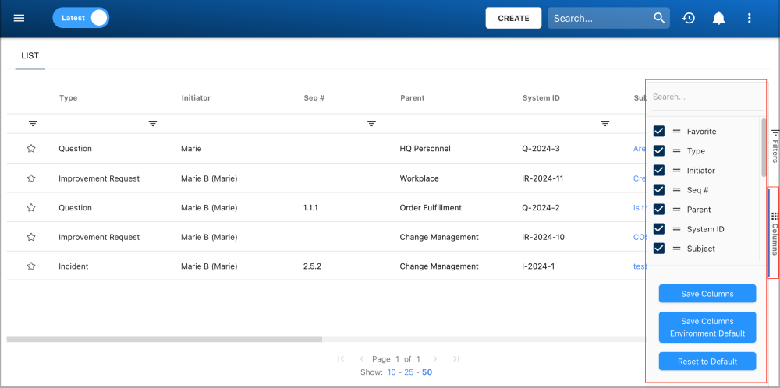Click the magnifier search icon

pos(659,19)
